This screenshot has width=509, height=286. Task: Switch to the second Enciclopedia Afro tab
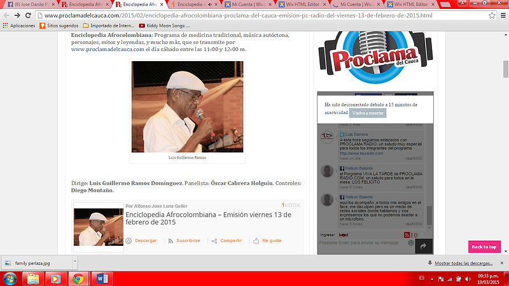[x=139, y=4]
